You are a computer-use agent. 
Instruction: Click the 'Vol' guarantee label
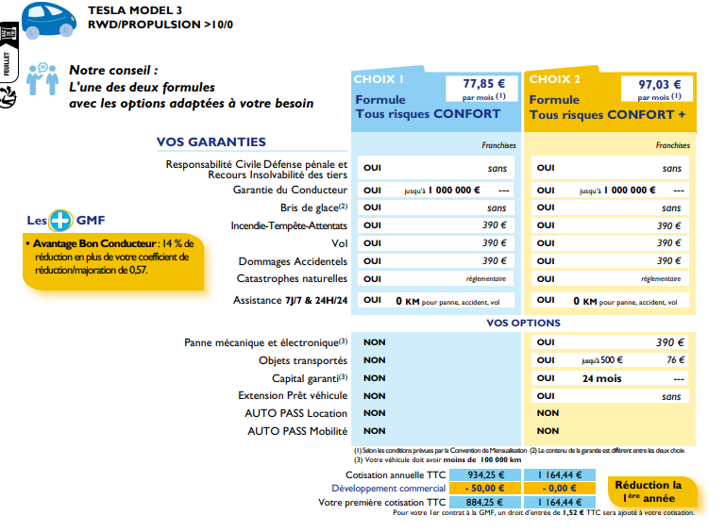(x=340, y=243)
